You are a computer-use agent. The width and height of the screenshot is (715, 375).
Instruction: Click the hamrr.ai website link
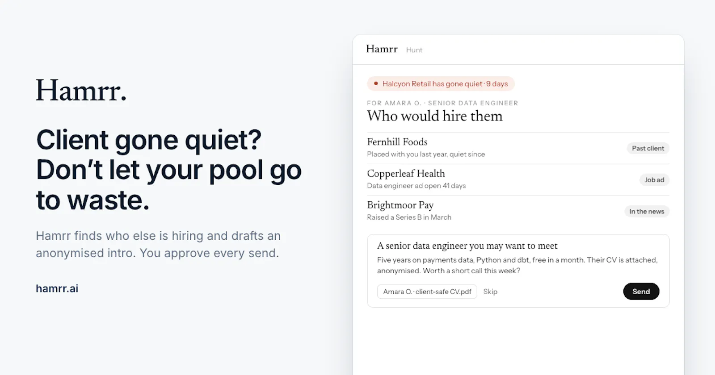(x=57, y=288)
